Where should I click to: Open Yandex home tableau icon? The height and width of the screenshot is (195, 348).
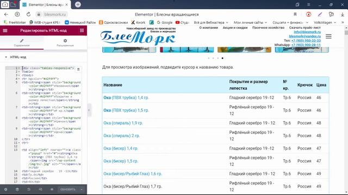tap(5, 4)
